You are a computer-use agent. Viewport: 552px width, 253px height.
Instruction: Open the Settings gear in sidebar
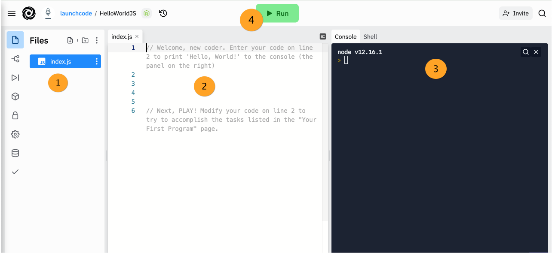[x=15, y=134]
